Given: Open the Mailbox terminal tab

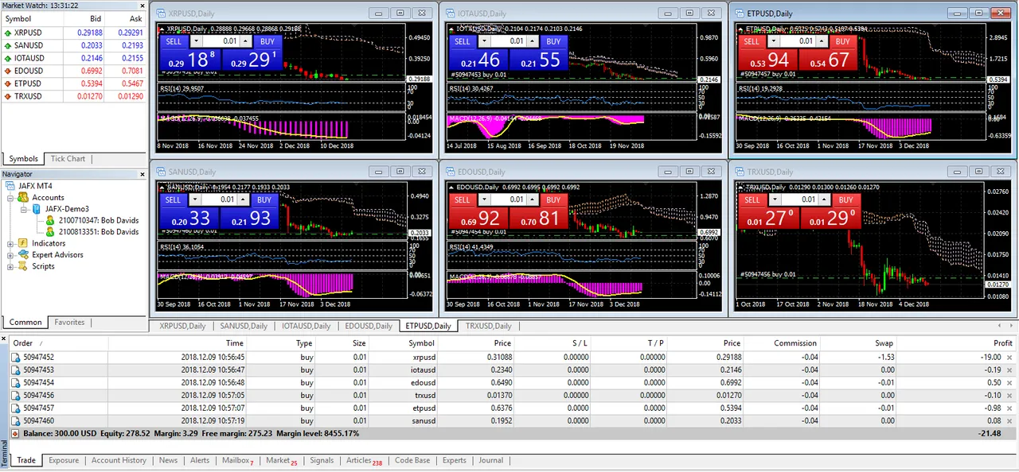Looking at the screenshot, I should [x=237, y=460].
